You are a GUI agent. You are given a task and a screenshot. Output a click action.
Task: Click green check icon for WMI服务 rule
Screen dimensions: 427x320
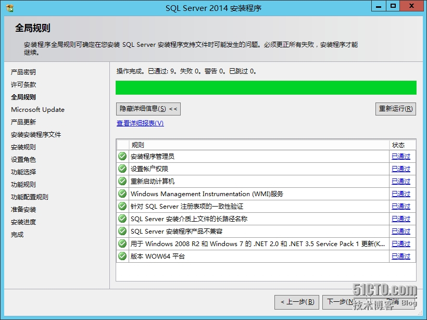pos(122,194)
